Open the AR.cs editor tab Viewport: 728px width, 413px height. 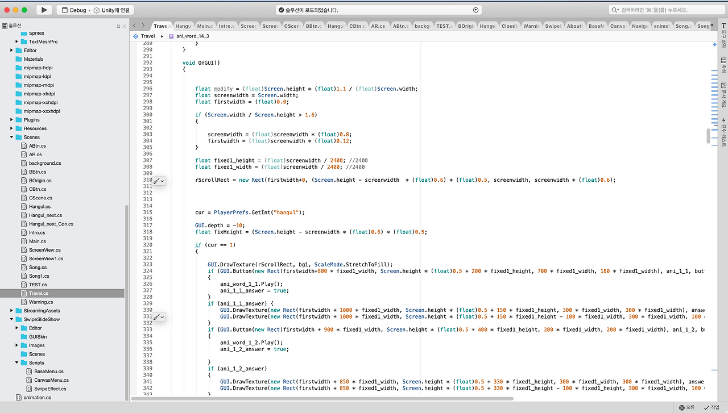coord(378,26)
